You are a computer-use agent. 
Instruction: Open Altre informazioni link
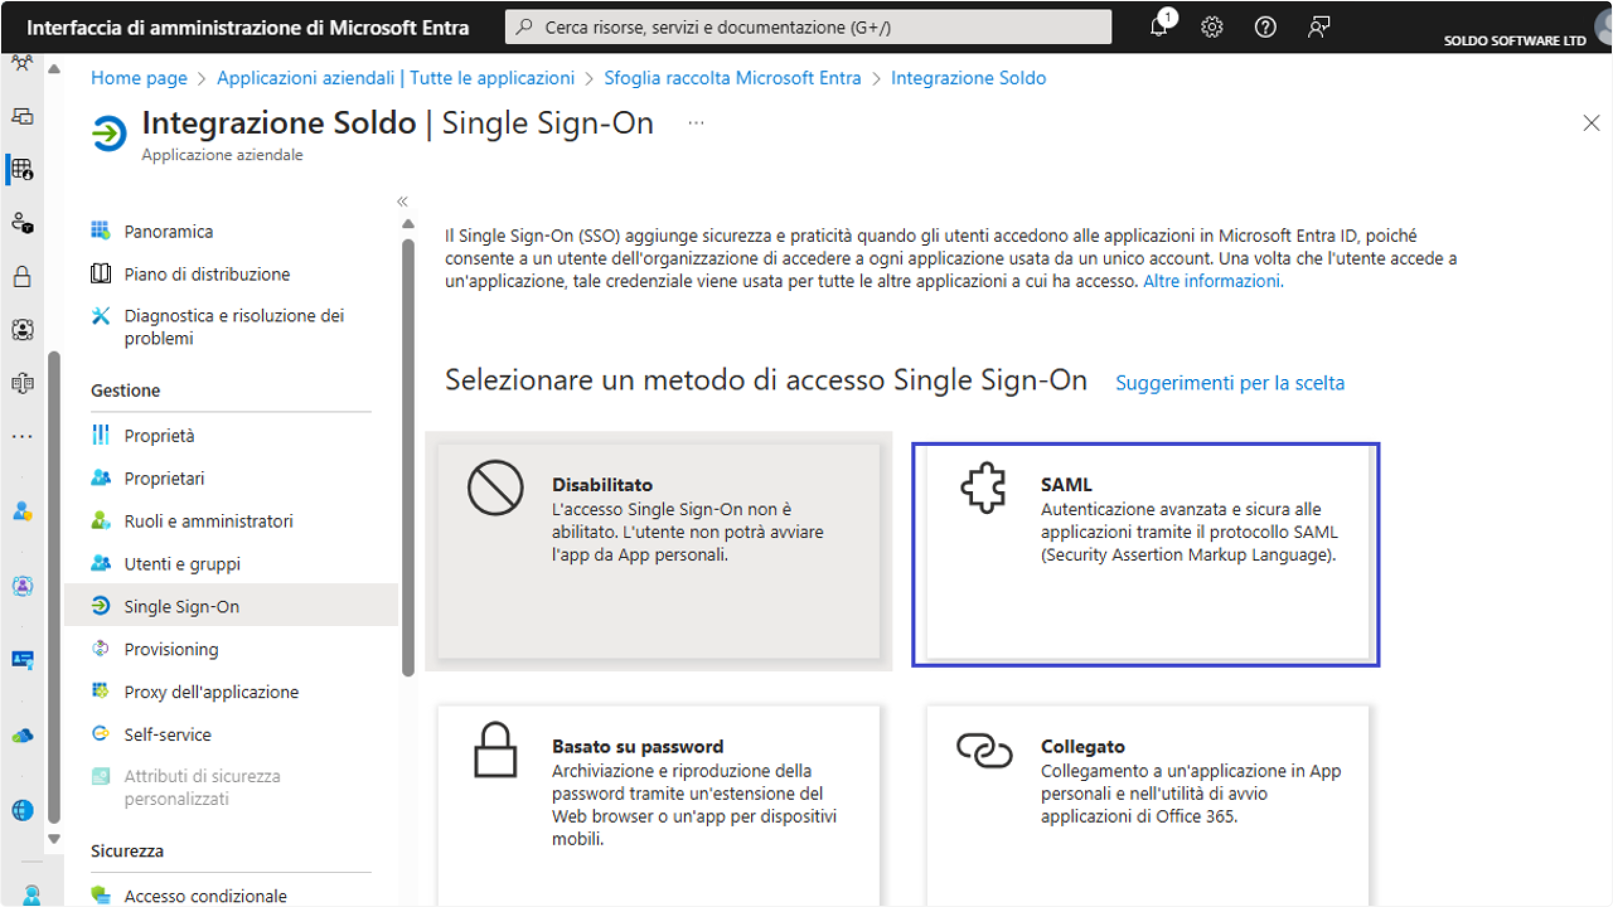[1213, 281]
